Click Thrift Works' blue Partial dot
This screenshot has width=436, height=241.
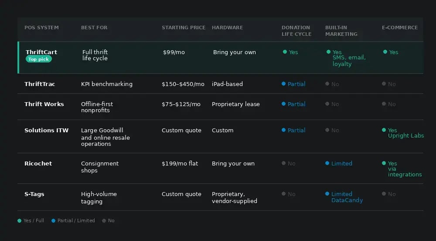pos(284,104)
